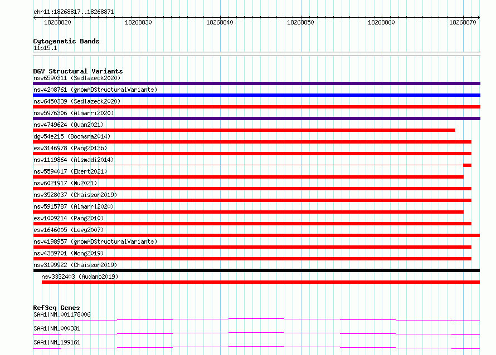496x355 pixels.
Task: Open variant nsv1119864 (Alsmadi2014) label
Action: coord(74,160)
